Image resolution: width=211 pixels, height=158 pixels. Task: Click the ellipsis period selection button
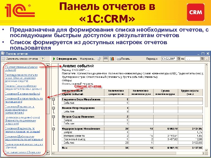tap(207, 59)
